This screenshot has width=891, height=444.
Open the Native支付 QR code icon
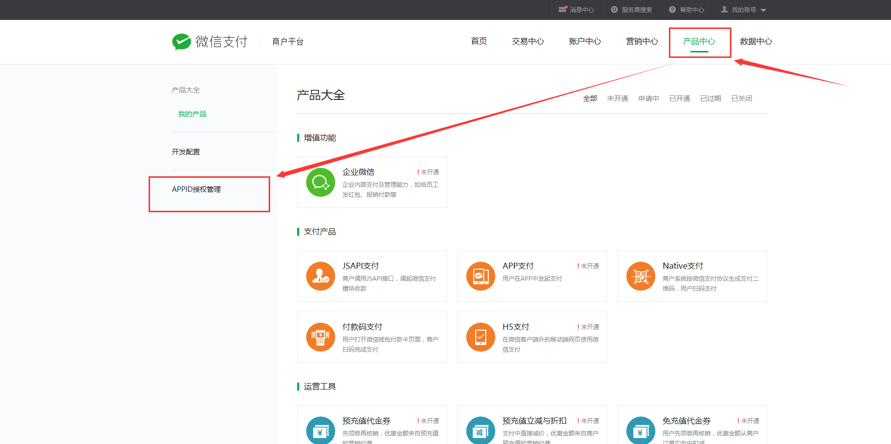click(641, 276)
